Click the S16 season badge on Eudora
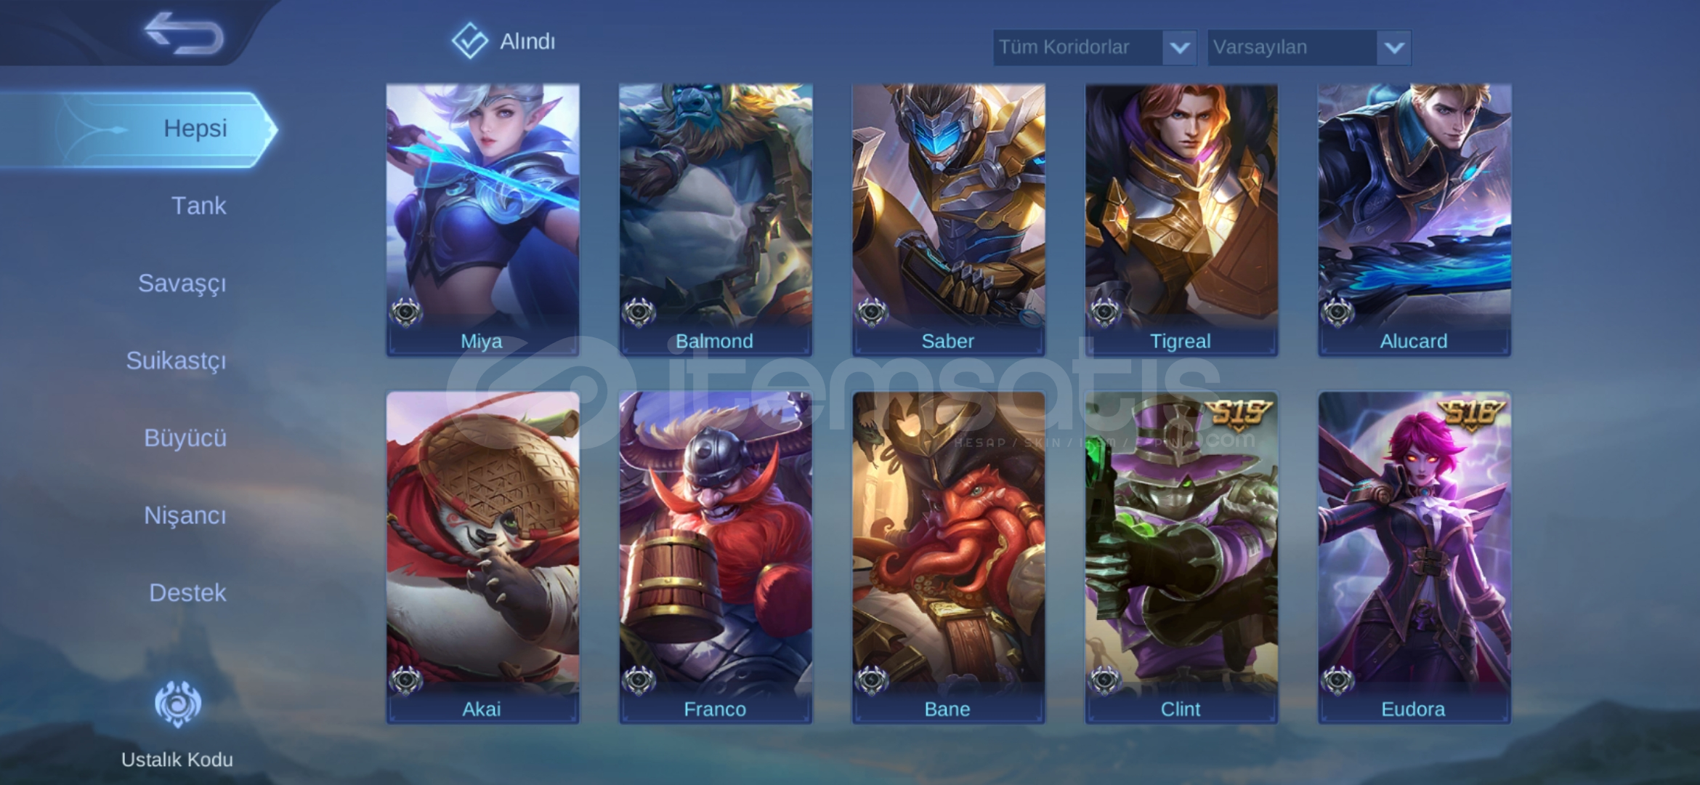 [1472, 414]
